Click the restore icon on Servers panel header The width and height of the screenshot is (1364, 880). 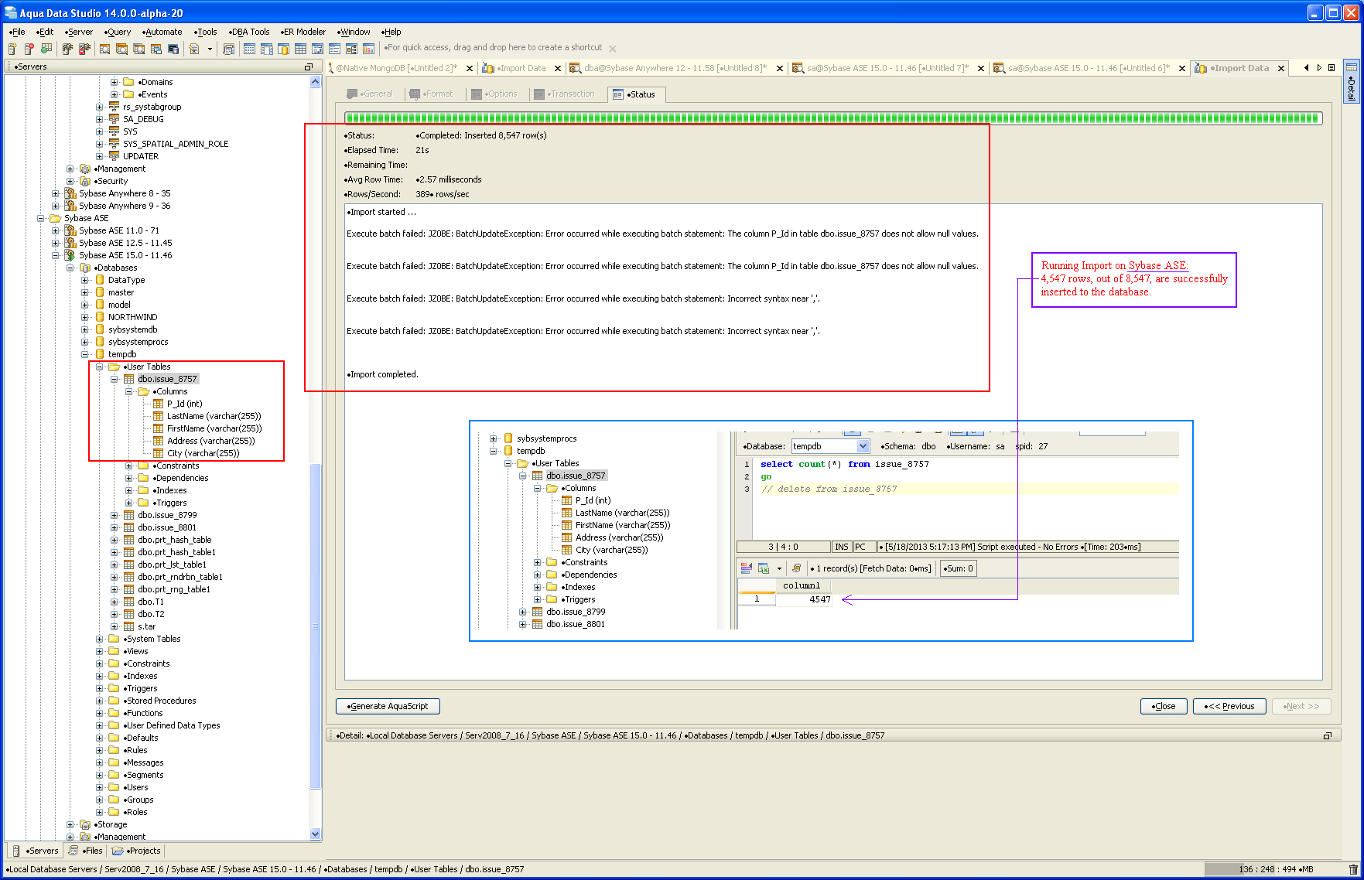309,67
